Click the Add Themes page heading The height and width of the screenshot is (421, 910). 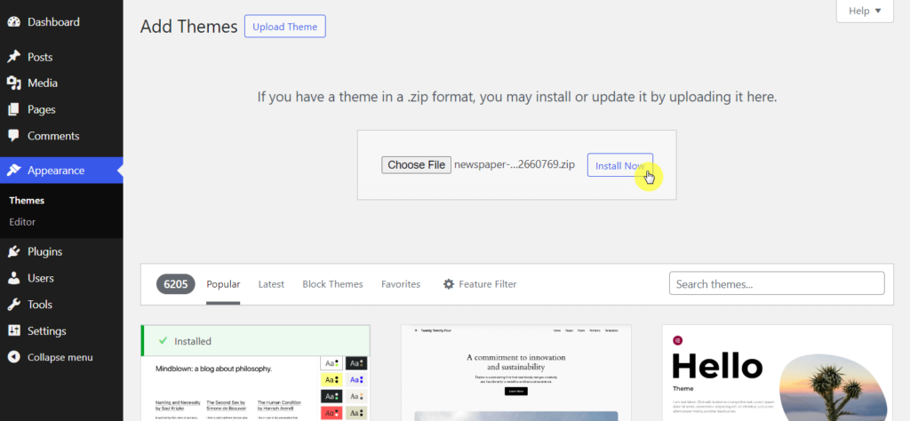pyautogui.click(x=189, y=27)
